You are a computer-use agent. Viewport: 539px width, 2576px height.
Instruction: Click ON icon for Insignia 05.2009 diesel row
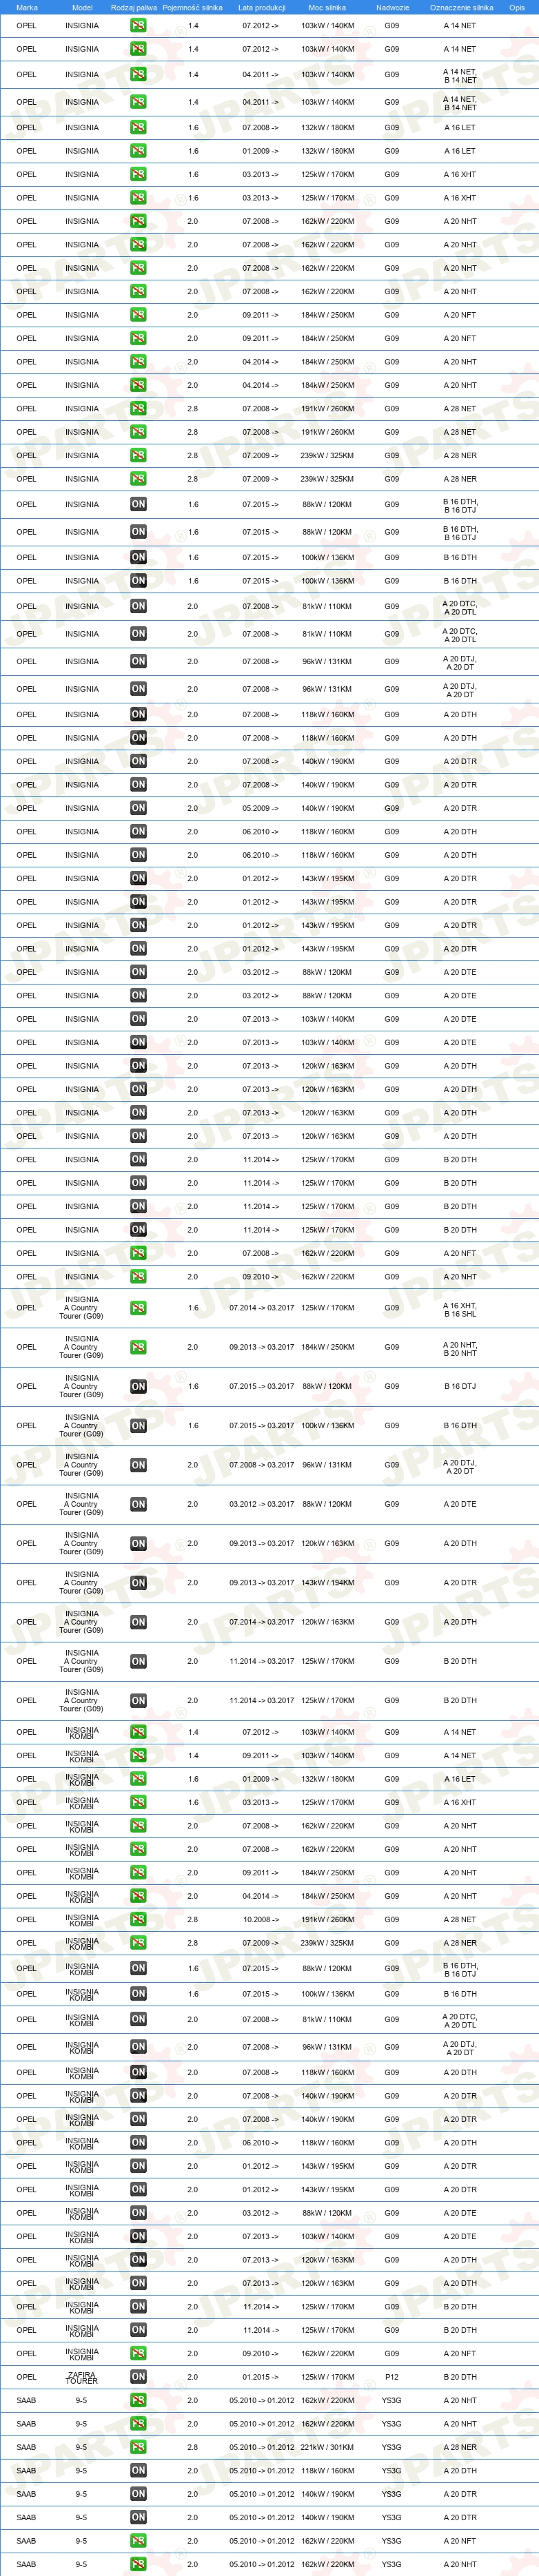tap(138, 808)
